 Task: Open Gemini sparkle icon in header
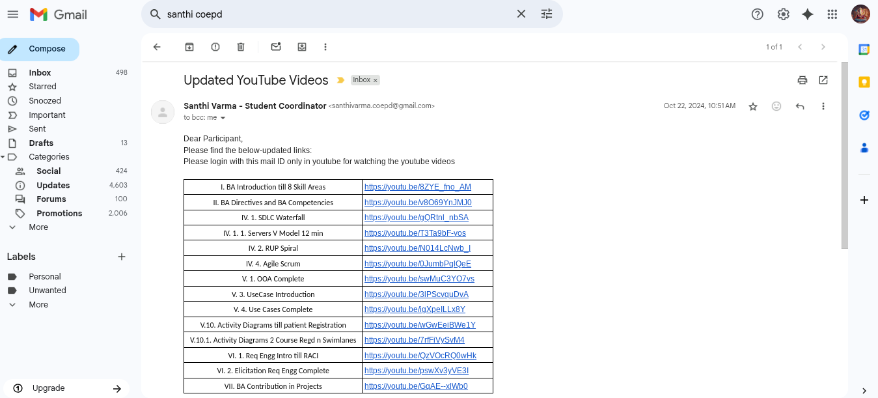(x=808, y=14)
